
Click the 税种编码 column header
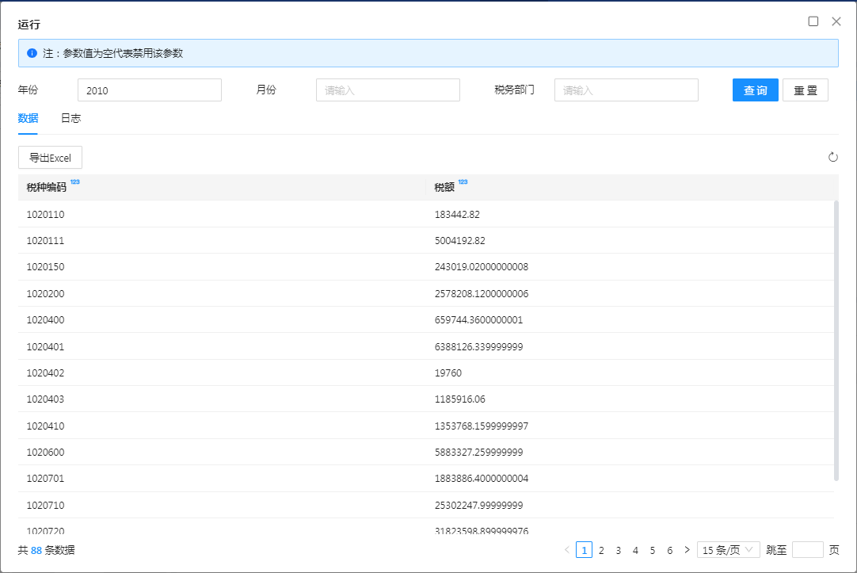click(47, 188)
